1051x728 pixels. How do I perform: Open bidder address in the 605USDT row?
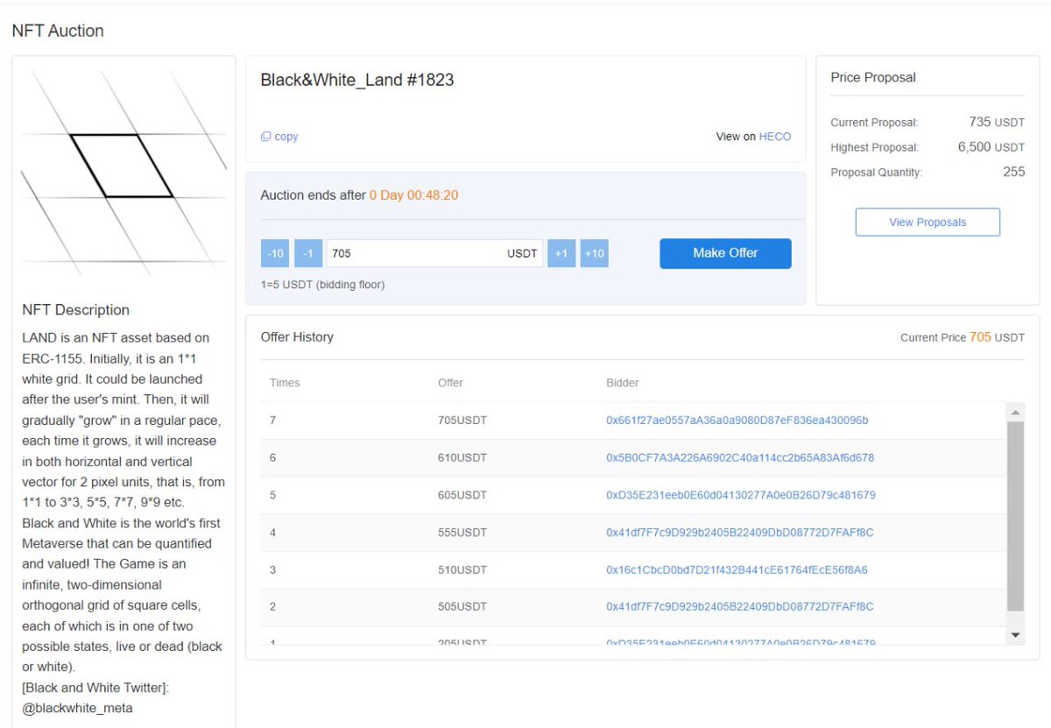pyautogui.click(x=741, y=495)
